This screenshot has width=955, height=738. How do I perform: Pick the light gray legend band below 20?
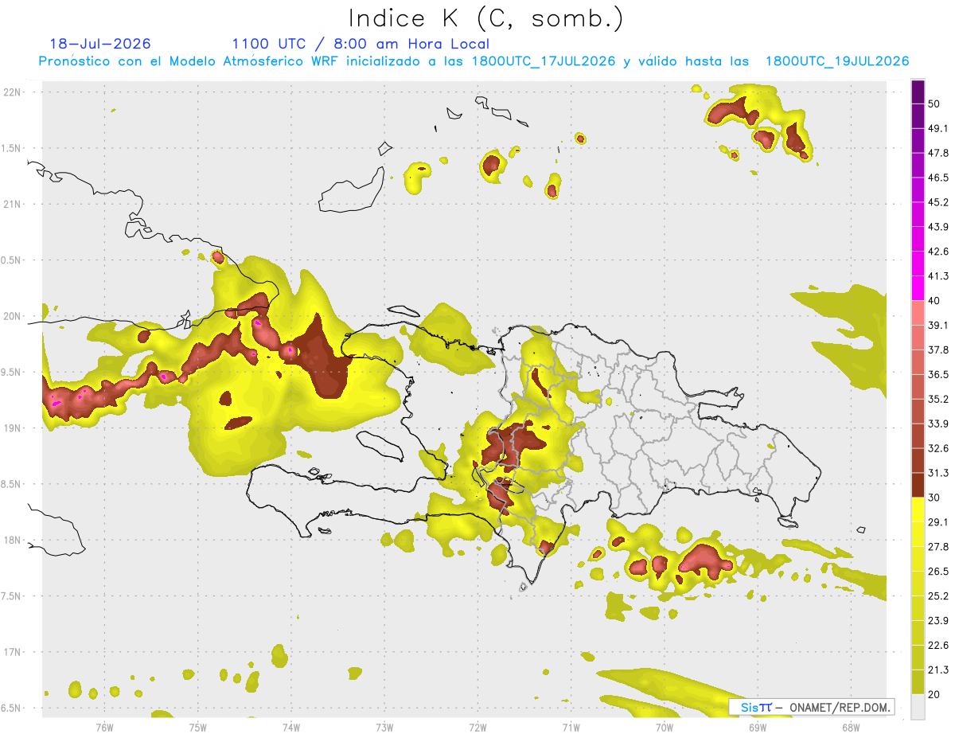click(x=918, y=707)
